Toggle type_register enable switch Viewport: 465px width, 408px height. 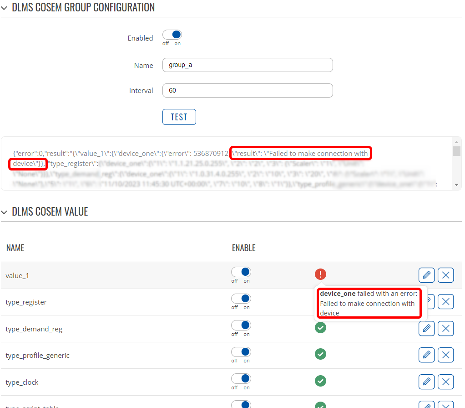click(x=241, y=299)
